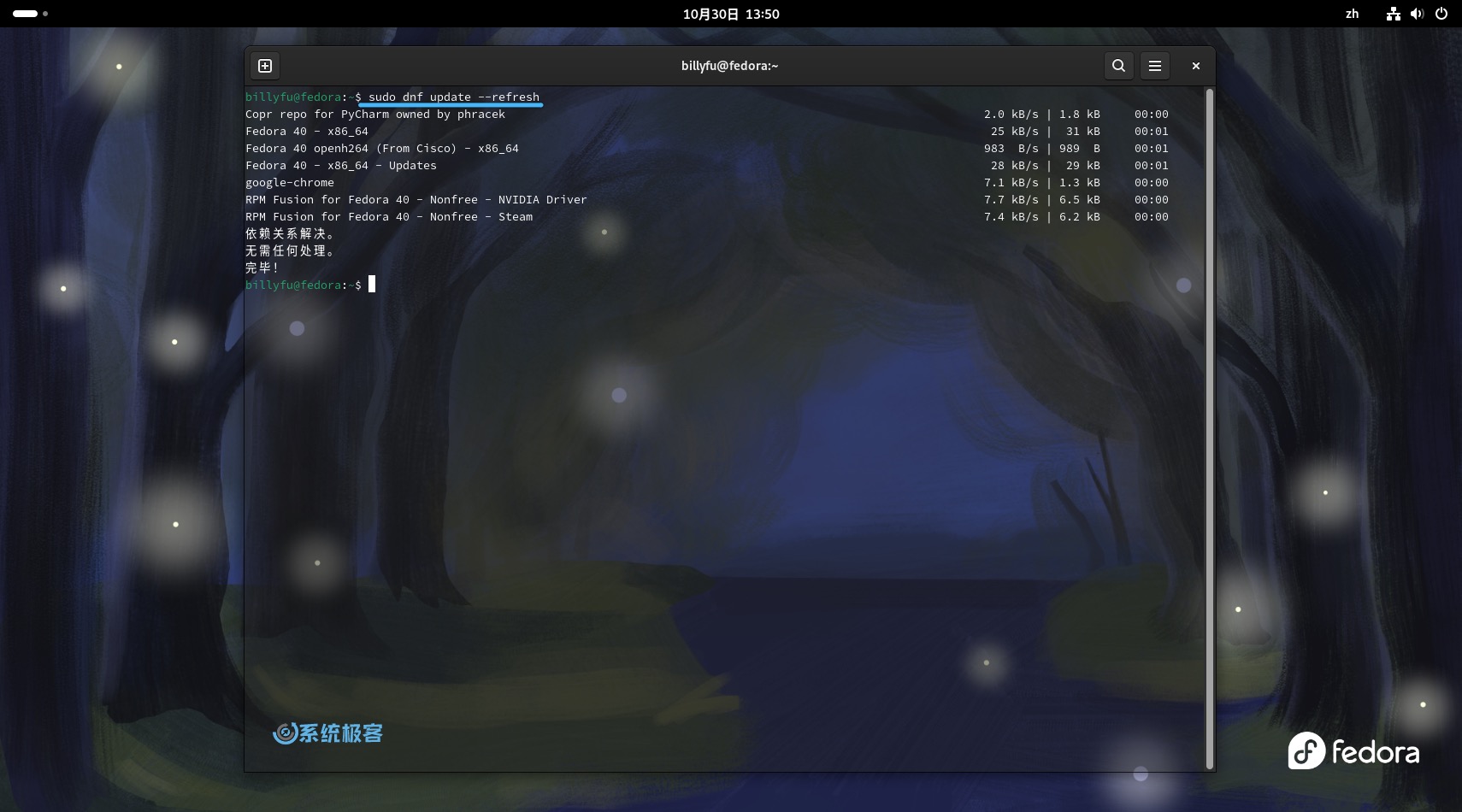Open the power menu icon
The image size is (1462, 812).
coord(1441,14)
